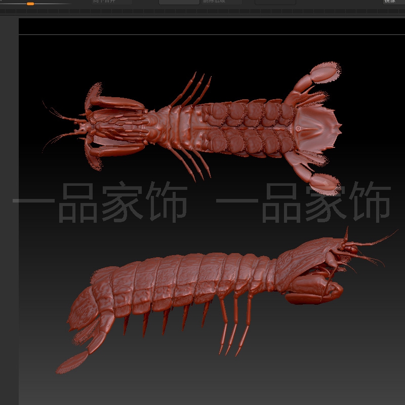Expand the right-side tray edge
Image resolution: width=405 pixels, height=405 pixels.
point(402,202)
